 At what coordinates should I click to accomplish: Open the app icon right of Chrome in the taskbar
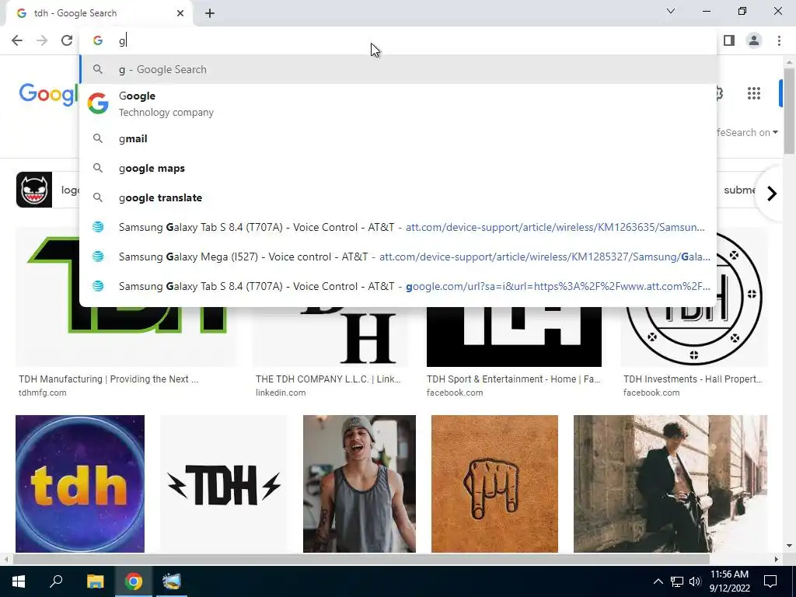[172, 581]
